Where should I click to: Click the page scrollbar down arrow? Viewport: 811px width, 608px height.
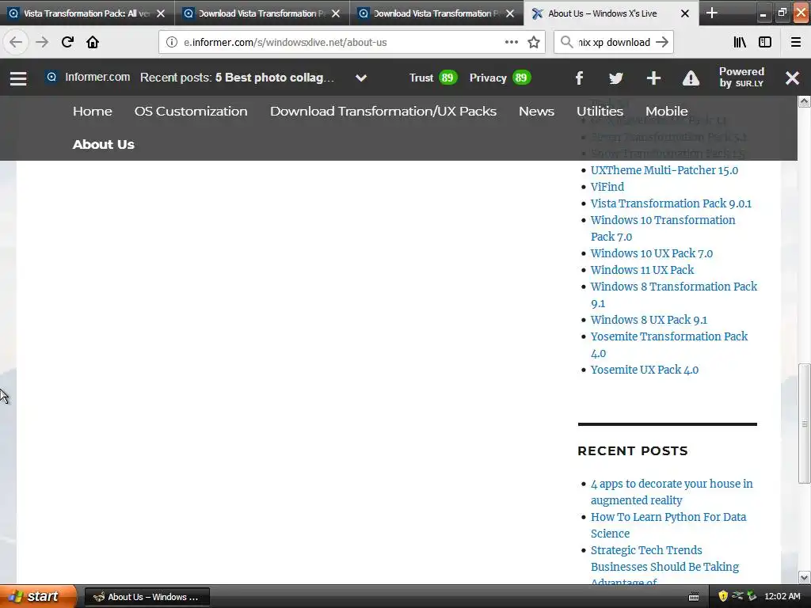pos(804,577)
